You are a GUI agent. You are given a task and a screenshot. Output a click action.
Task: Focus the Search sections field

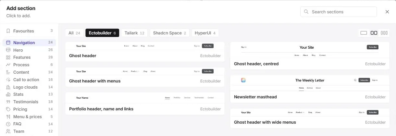click(x=339, y=12)
